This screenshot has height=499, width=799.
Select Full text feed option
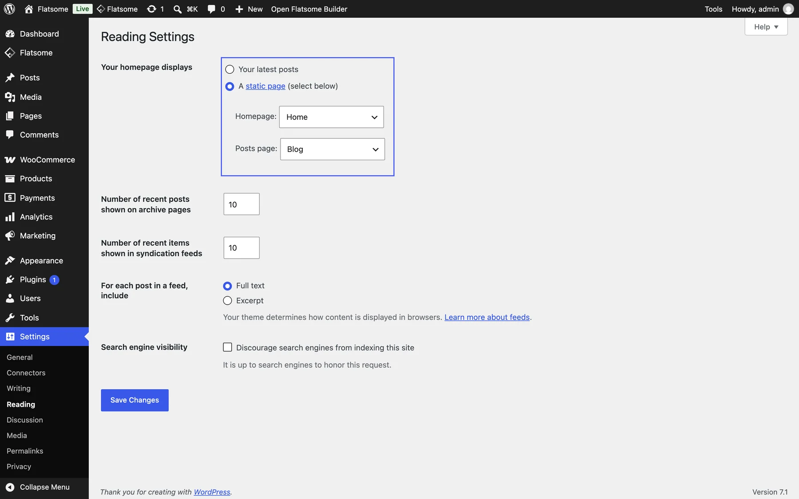coord(227,286)
